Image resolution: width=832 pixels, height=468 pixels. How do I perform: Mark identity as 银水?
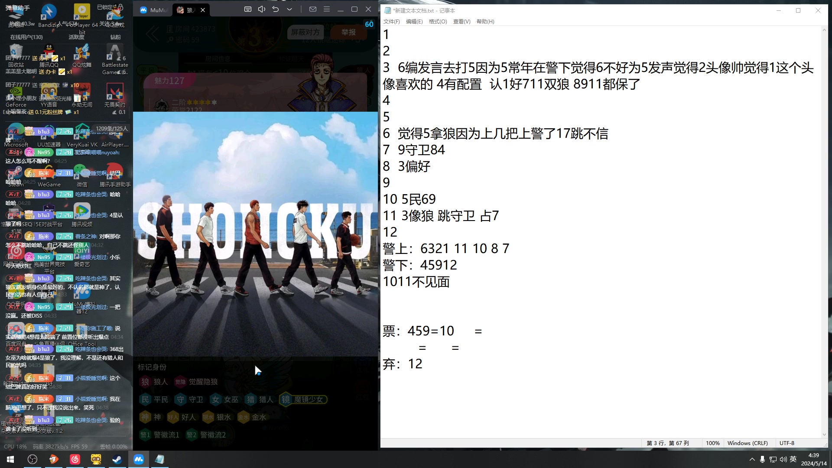pyautogui.click(x=217, y=417)
